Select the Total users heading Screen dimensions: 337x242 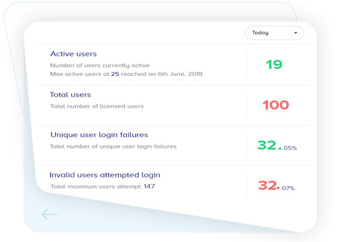(x=70, y=95)
